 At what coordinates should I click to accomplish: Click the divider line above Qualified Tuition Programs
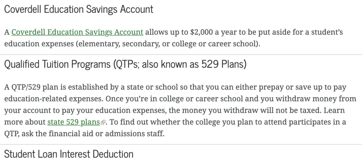coord(181,55)
